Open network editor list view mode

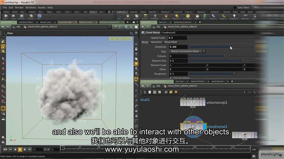(145, 92)
